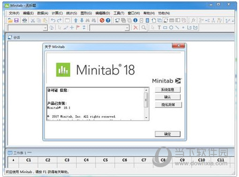Open the 文件(F) menu
The image size is (239, 177).
(14, 13)
